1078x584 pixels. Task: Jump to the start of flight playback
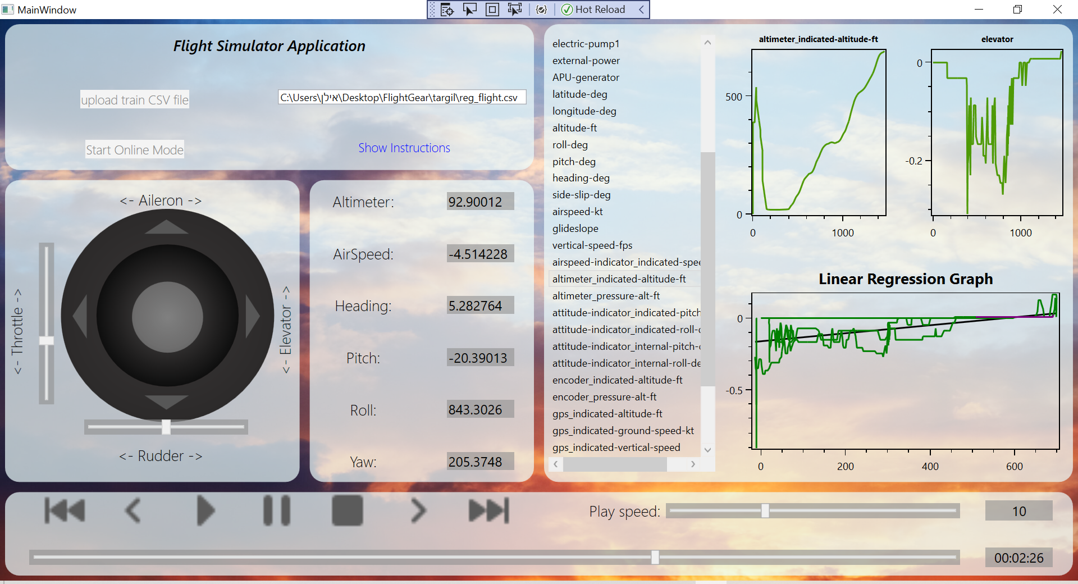(65, 511)
